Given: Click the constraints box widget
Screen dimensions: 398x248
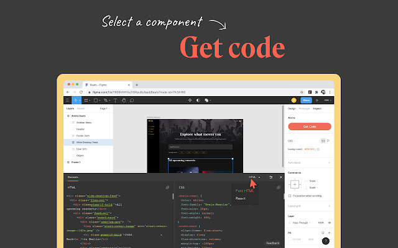Looking at the screenshot, I should [295, 185].
